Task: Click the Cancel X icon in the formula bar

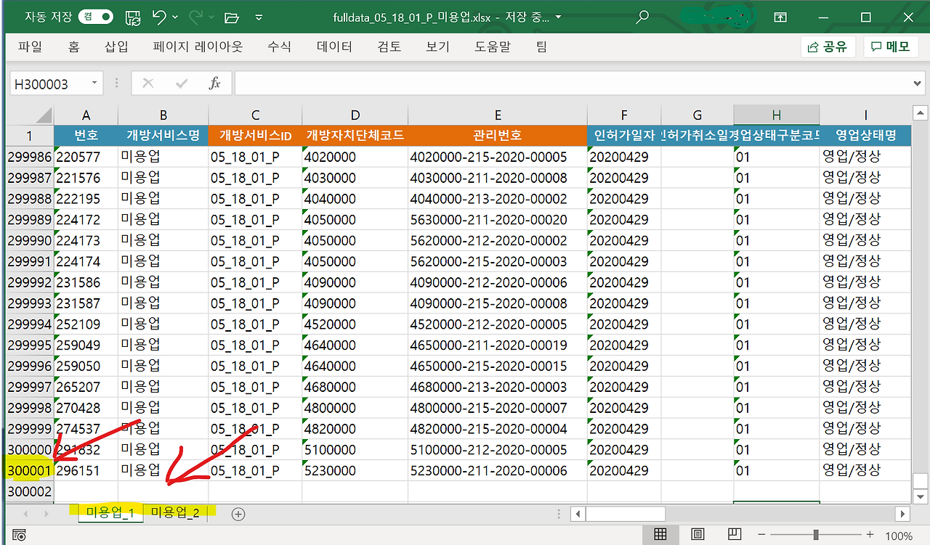Action: pyautogui.click(x=148, y=83)
